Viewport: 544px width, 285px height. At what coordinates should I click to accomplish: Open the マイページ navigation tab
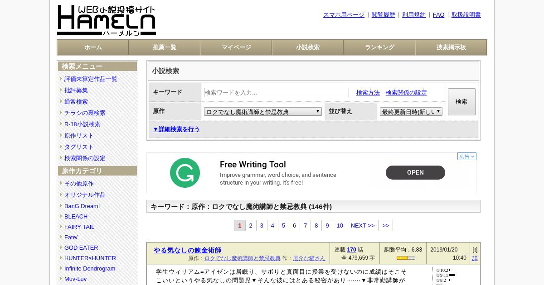(x=236, y=47)
